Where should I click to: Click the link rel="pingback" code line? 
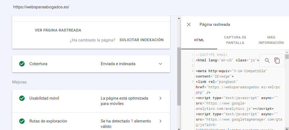pyautogui.click(x=239, y=87)
